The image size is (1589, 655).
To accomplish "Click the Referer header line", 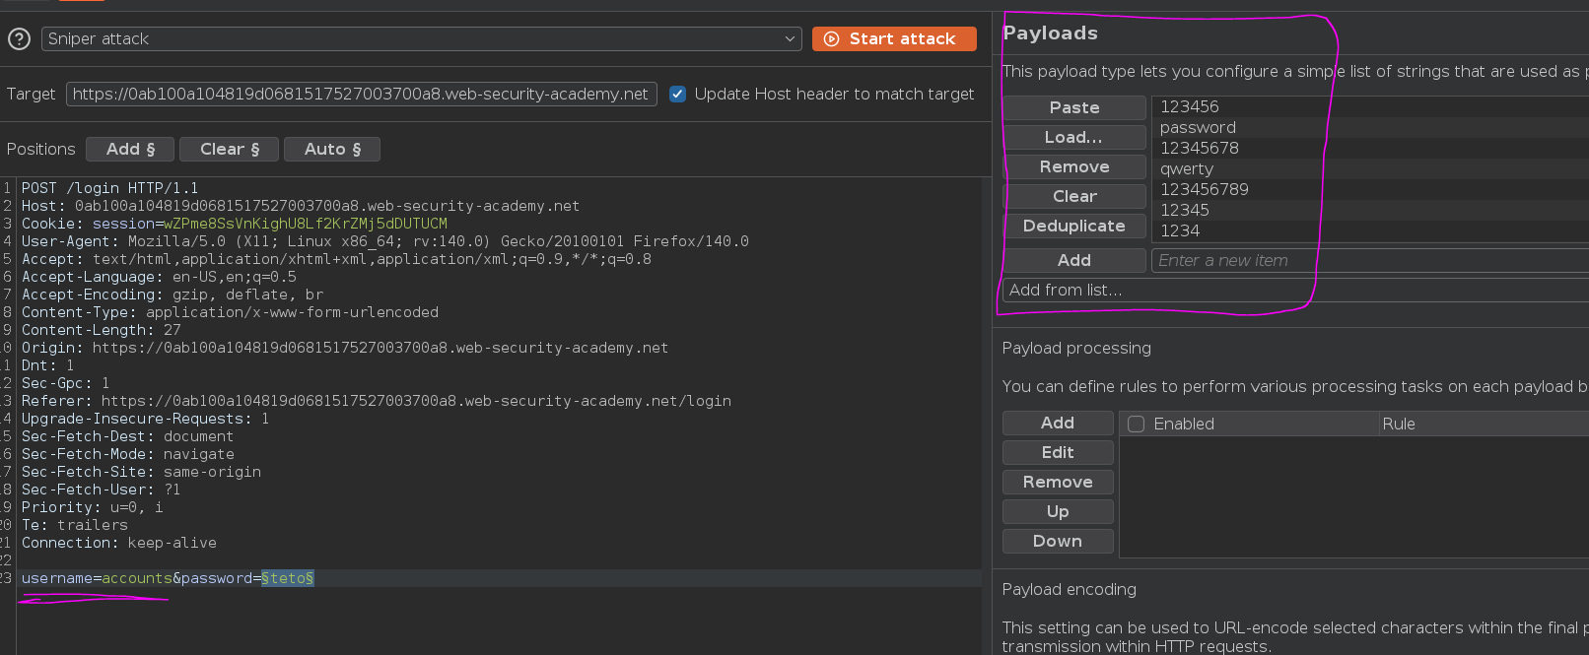I will pos(377,401).
